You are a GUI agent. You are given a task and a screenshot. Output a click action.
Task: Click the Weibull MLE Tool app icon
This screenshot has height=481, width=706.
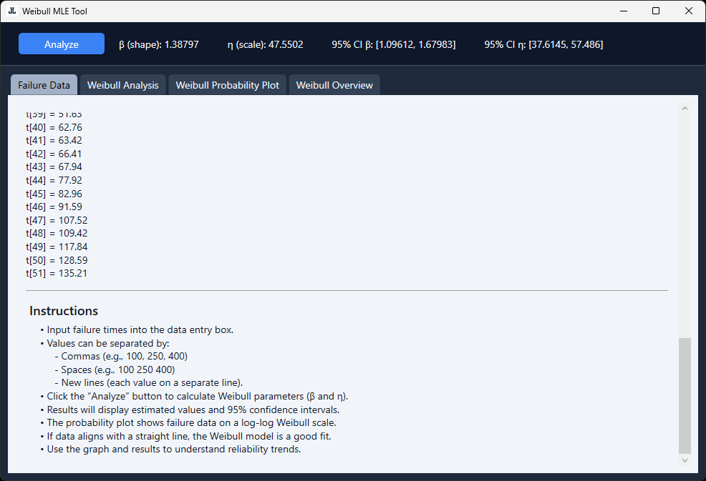tap(11, 11)
